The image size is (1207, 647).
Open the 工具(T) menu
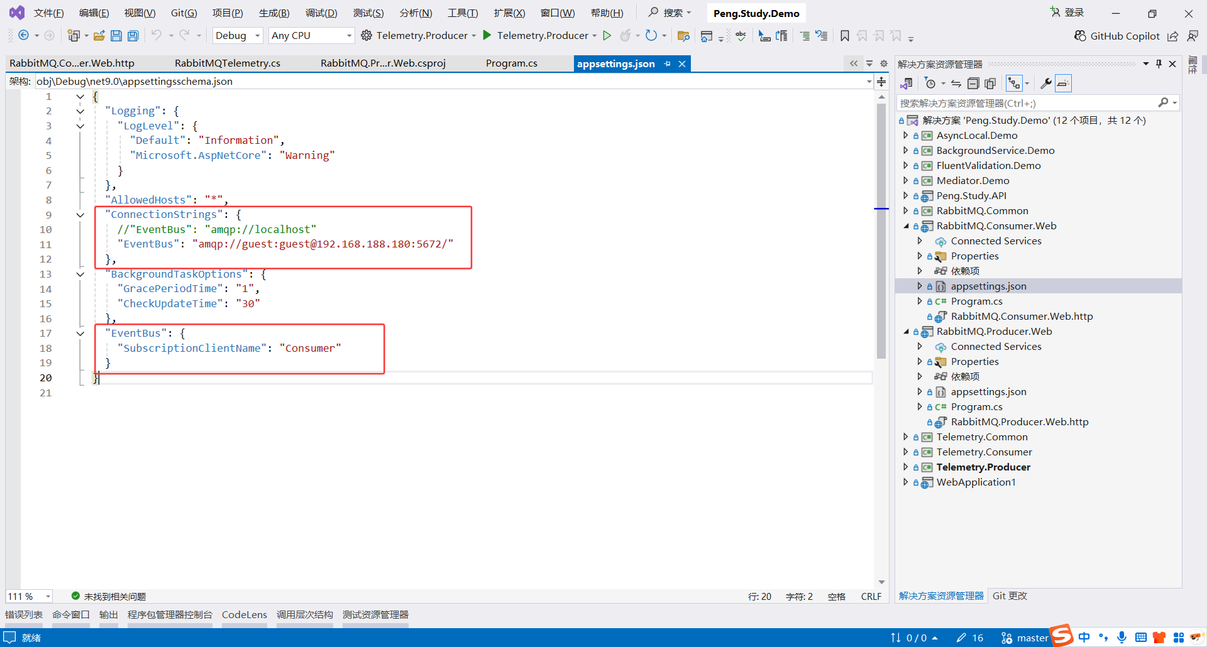[x=463, y=13]
